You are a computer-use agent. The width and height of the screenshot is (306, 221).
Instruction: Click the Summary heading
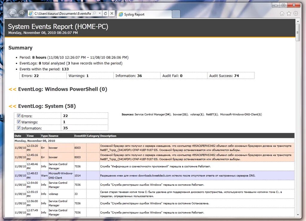click(x=20, y=48)
